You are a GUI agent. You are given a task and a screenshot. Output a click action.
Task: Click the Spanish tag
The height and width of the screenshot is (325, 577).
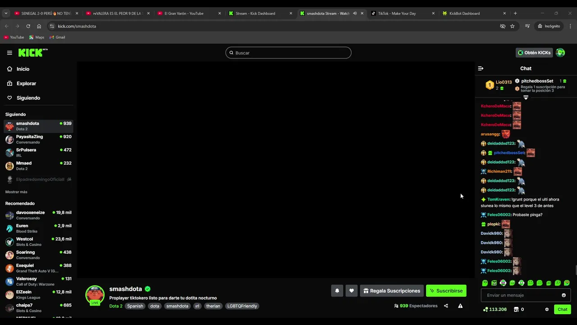click(x=135, y=306)
